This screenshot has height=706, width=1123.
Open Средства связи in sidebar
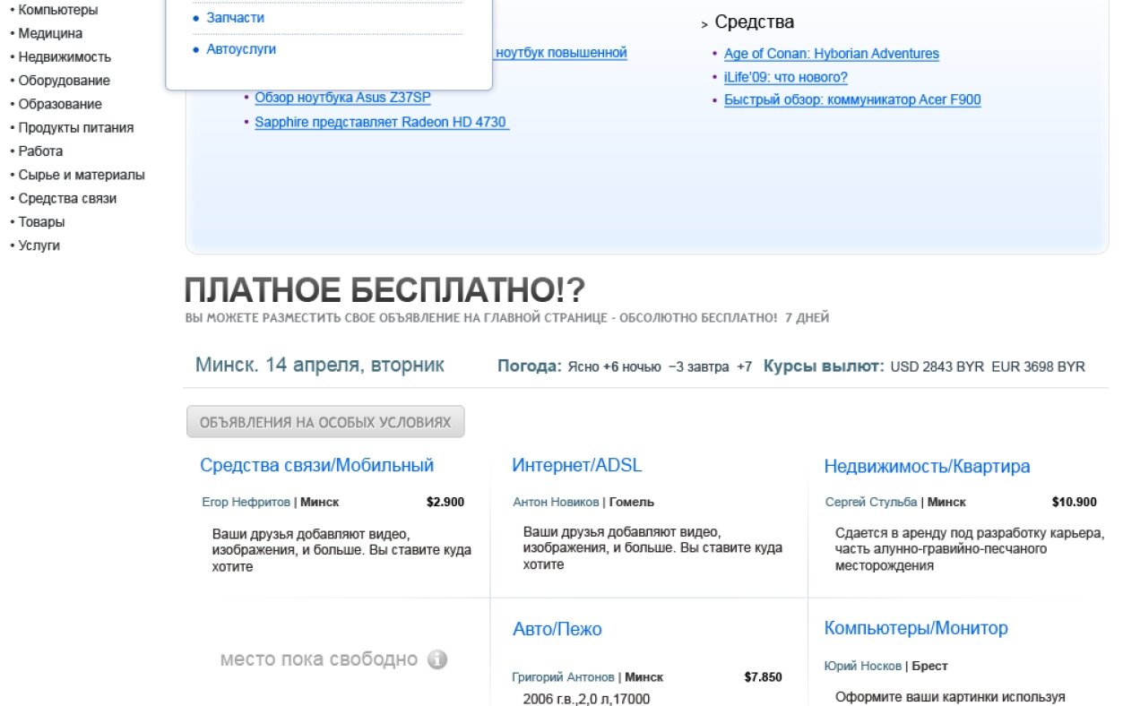[x=67, y=198]
